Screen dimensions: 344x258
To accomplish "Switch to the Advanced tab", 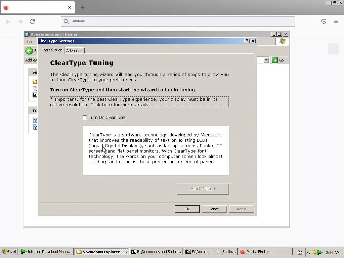I will (x=74, y=51).
